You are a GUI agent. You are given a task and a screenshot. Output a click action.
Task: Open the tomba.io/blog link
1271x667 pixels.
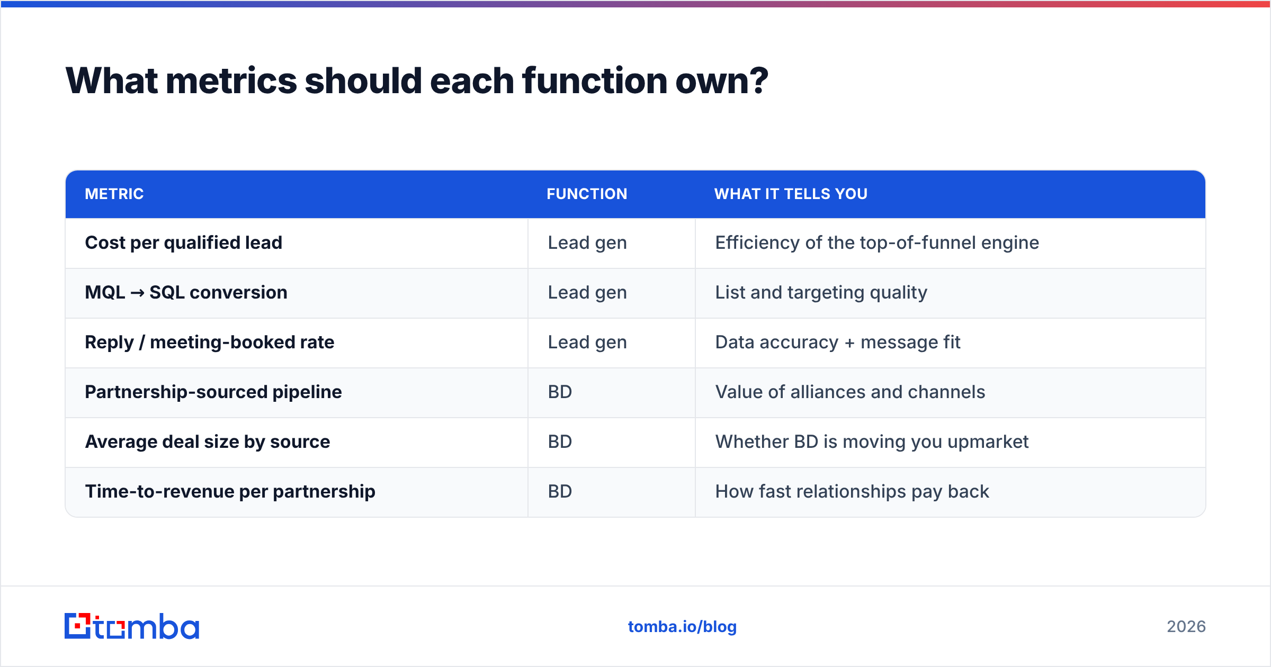tap(682, 627)
